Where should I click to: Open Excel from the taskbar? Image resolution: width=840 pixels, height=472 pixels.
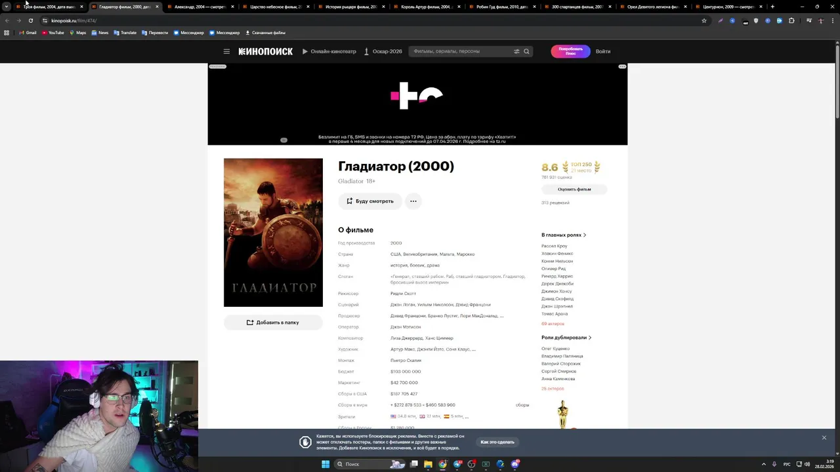click(486, 464)
